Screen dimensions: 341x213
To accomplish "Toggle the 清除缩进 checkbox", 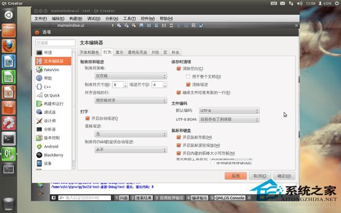I will click(188, 85).
